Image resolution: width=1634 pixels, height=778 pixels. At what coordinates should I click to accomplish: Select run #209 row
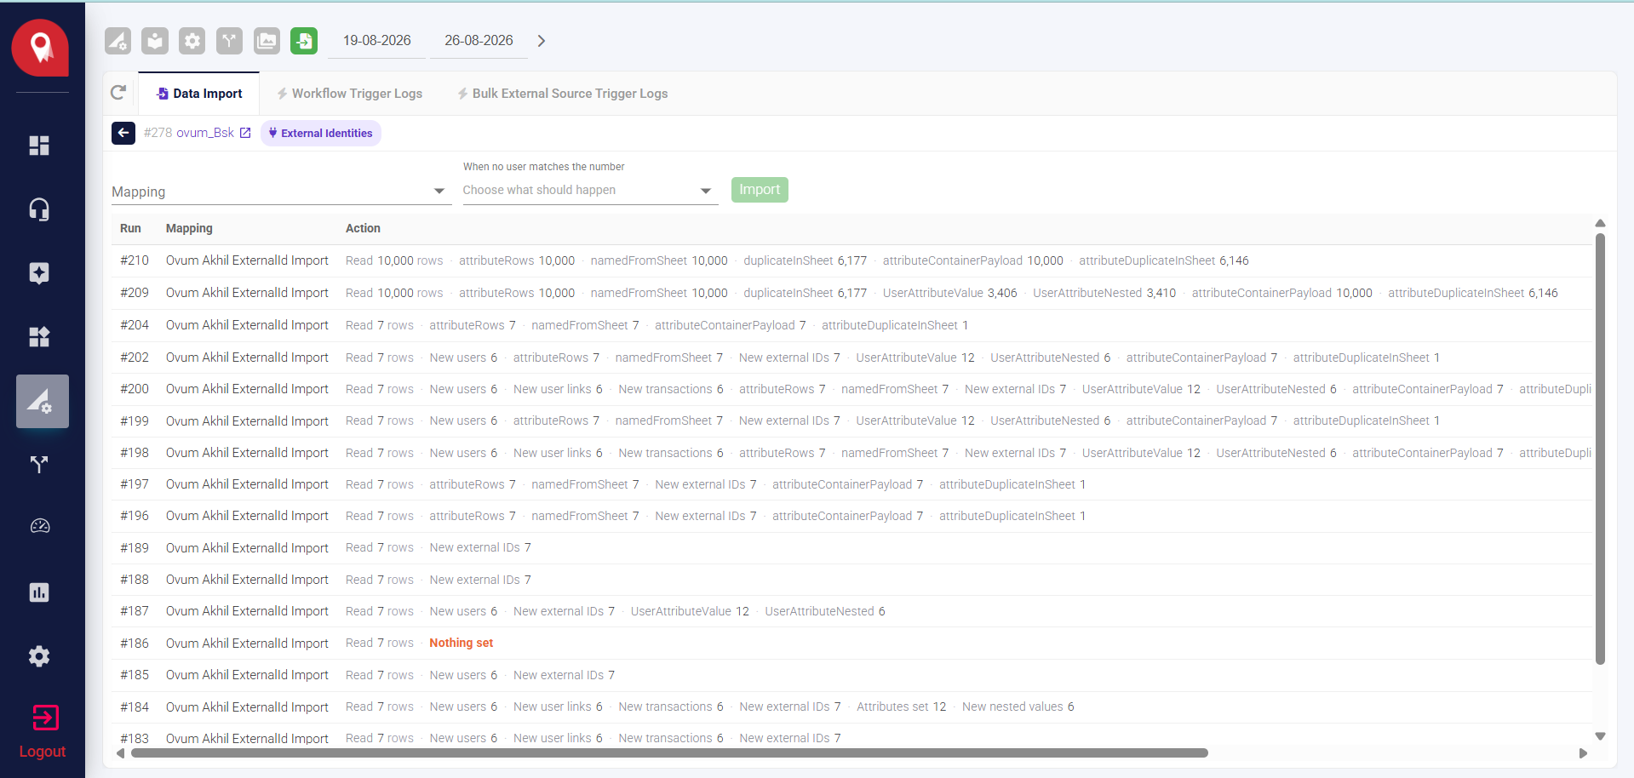tap(851, 293)
